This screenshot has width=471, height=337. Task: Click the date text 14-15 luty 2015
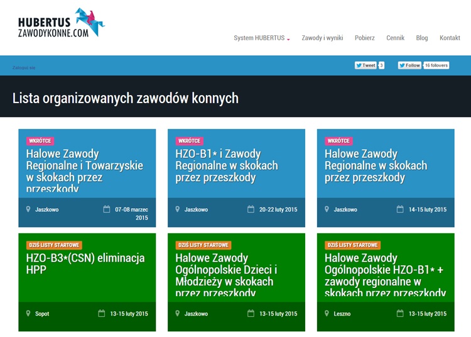click(428, 209)
